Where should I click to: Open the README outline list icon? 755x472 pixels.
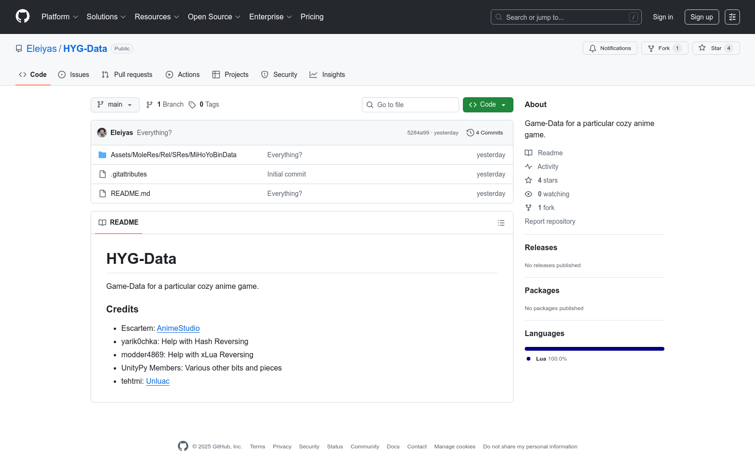tap(501, 223)
